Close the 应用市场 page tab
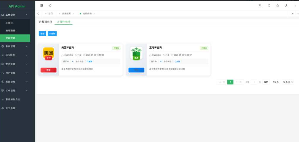This screenshot has width=299, height=142. (94, 14)
